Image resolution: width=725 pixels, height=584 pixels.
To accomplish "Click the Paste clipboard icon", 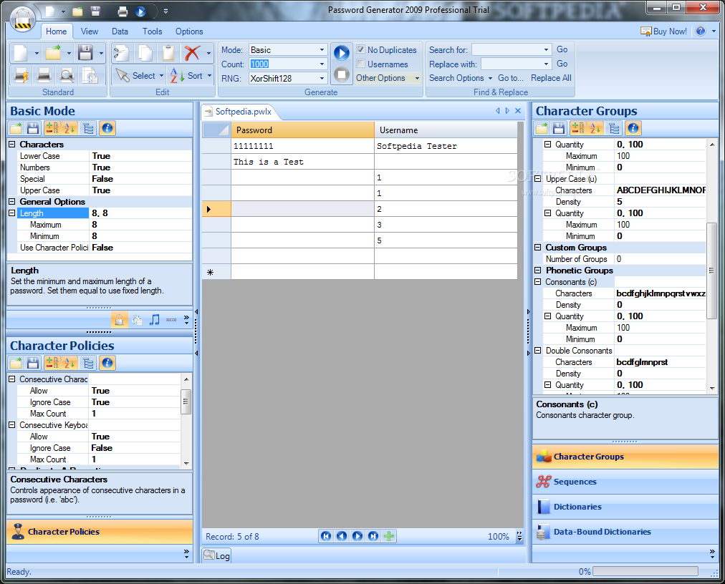I will point(168,53).
